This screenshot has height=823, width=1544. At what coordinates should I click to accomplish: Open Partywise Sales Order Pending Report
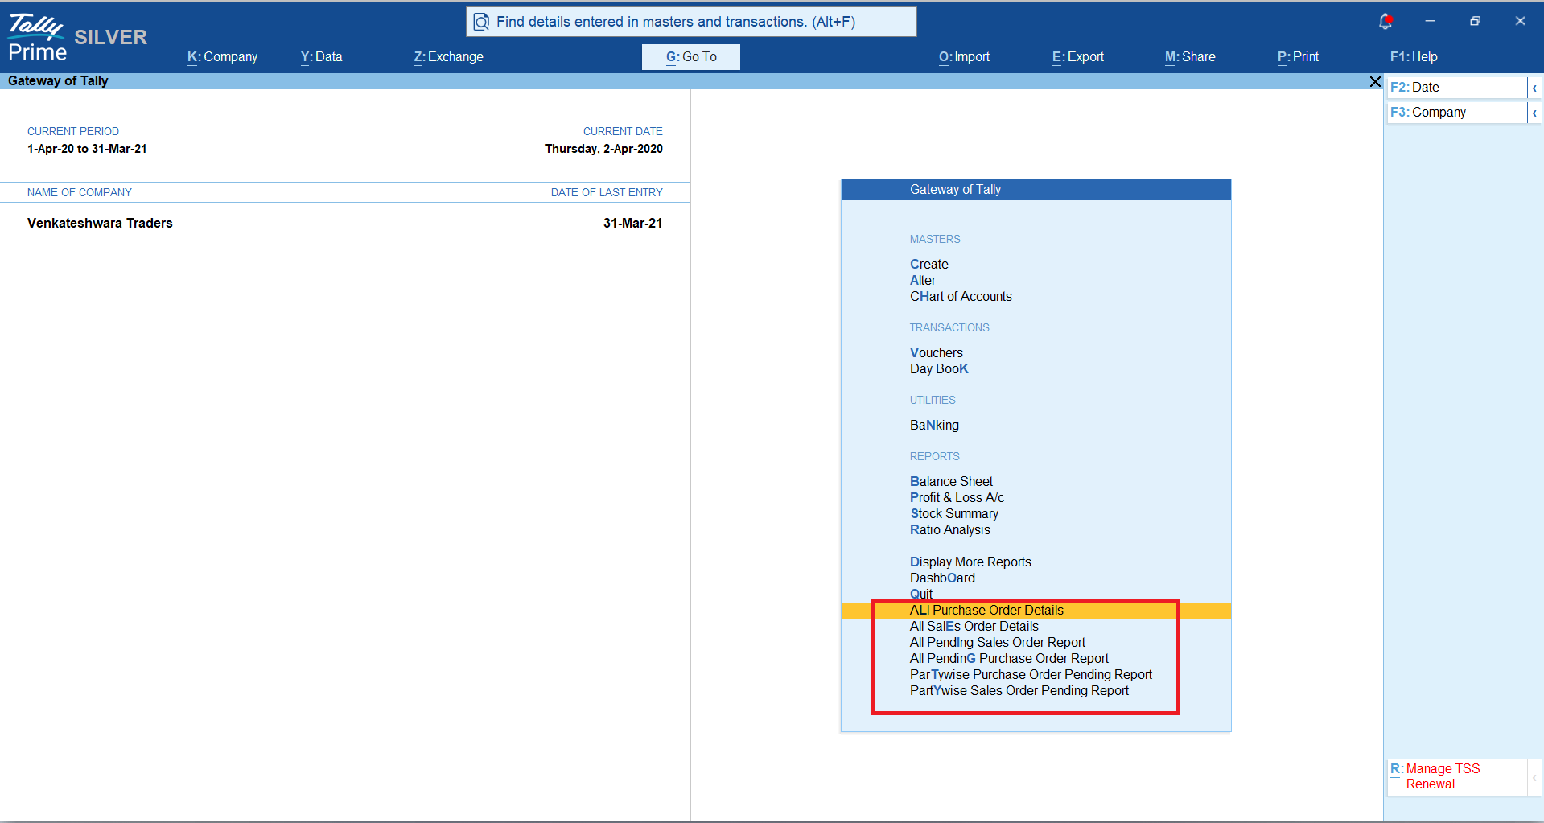[1019, 691]
